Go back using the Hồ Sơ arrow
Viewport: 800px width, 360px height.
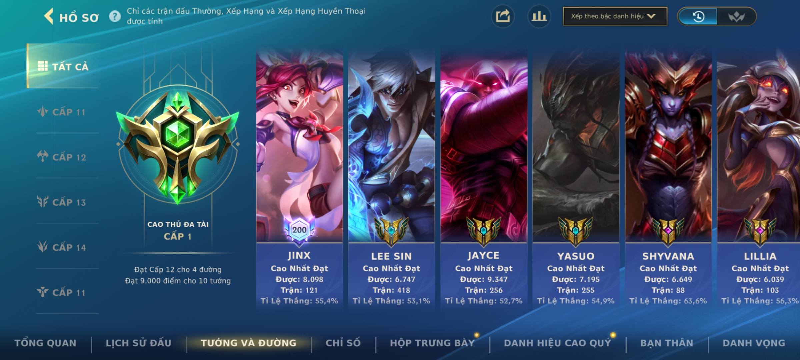click(x=49, y=16)
